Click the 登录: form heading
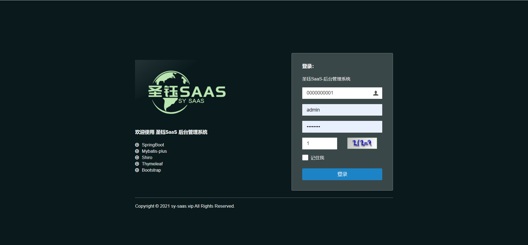Screen dimensions: 528x245 pyautogui.click(x=308, y=66)
